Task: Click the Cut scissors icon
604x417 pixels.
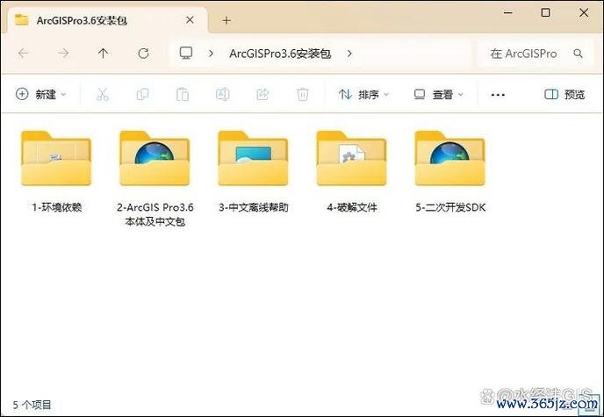Action: coord(103,94)
